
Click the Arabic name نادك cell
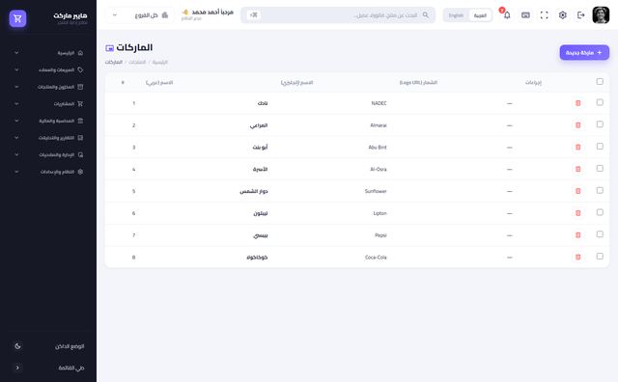pyautogui.click(x=263, y=103)
